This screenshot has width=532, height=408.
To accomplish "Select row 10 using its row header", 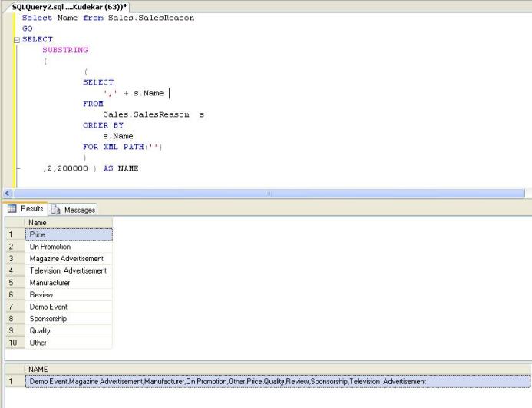I will coord(15,343).
